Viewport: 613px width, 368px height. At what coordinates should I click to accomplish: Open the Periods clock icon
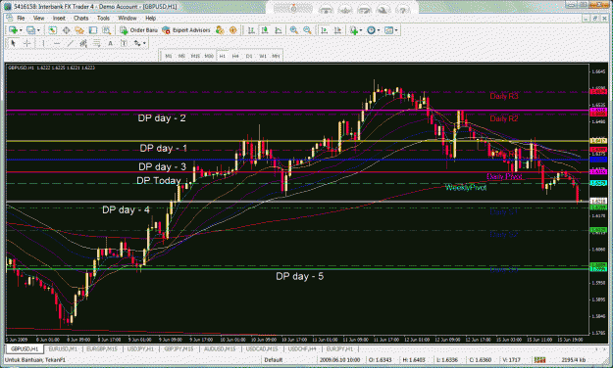click(371, 30)
